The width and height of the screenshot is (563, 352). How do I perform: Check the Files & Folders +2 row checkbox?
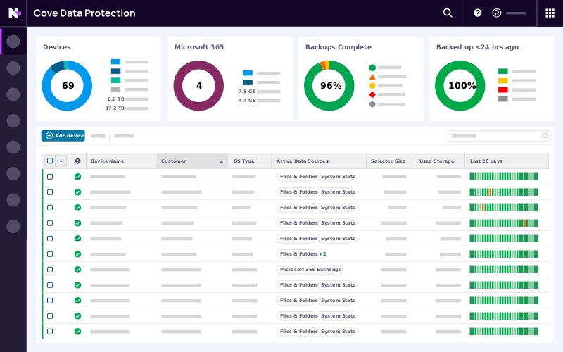[50, 254]
